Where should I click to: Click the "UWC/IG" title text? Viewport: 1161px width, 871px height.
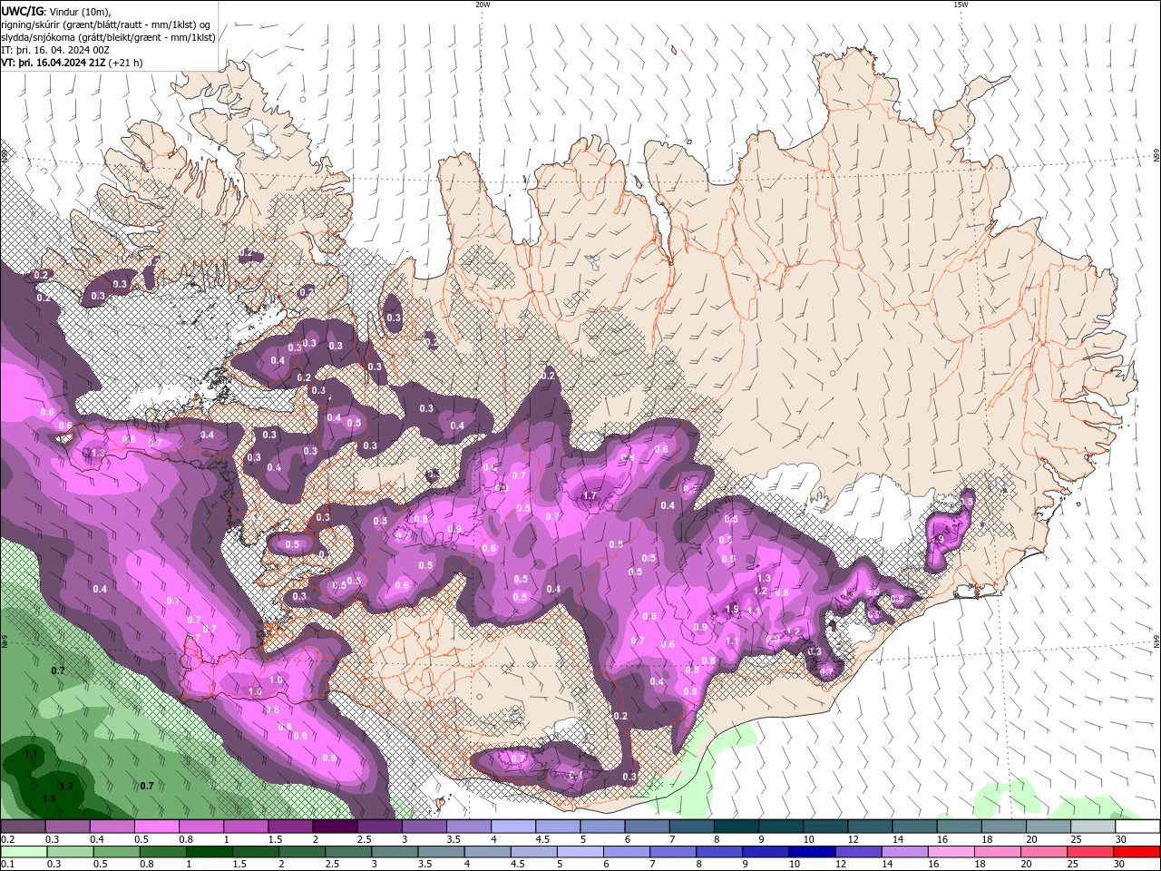23,11
